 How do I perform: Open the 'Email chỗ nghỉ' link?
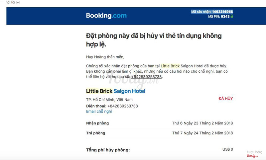(99, 112)
